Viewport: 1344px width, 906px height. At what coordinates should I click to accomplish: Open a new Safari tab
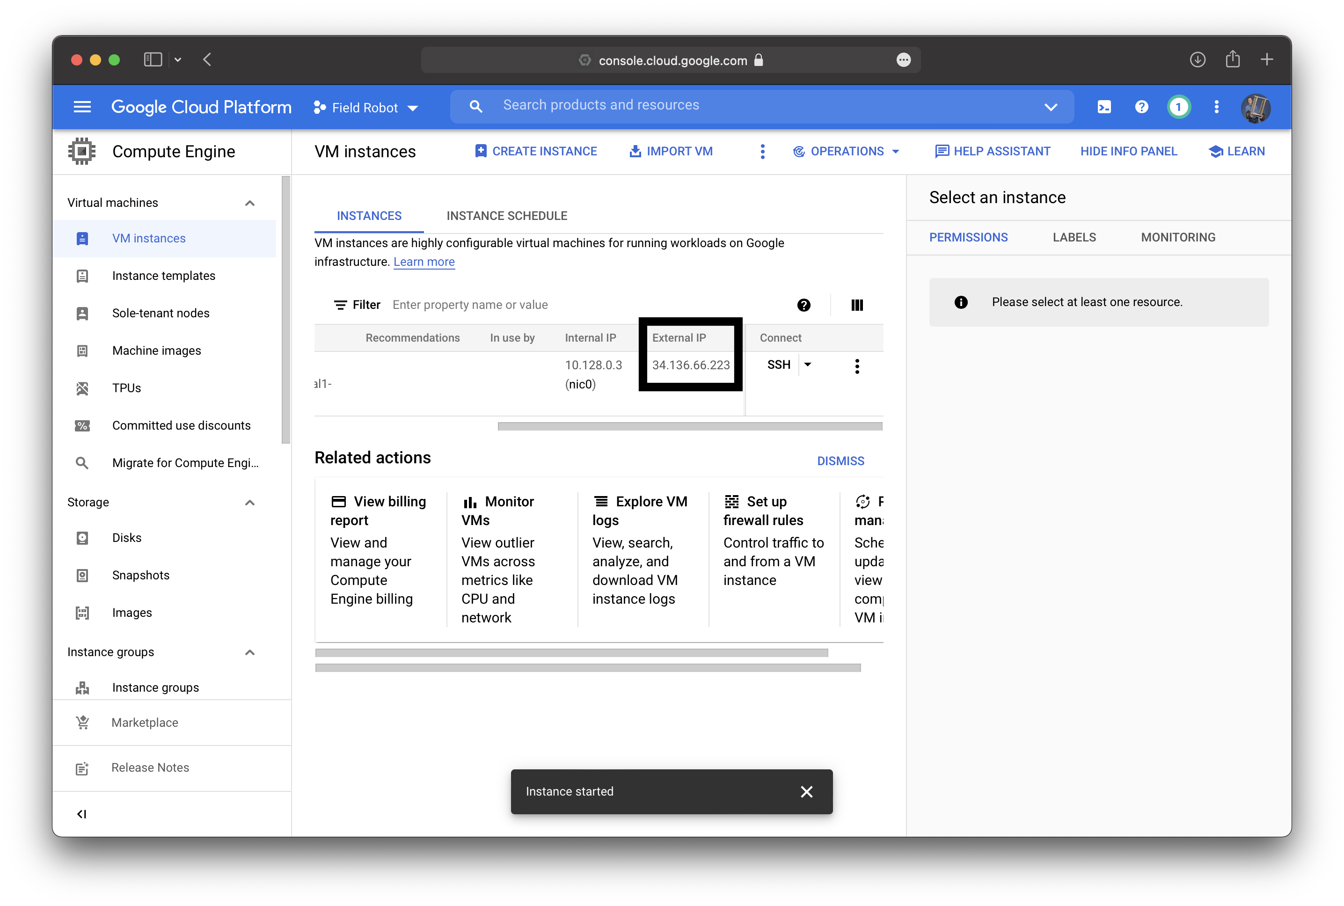(x=1267, y=59)
